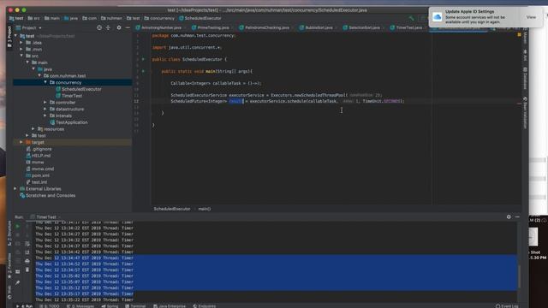This screenshot has width=548, height=308.
Task: Click the build hammer icon in toolbar
Action: [412, 18]
